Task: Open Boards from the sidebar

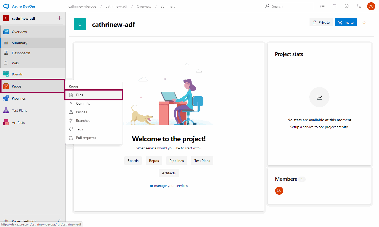Action: pos(17,74)
